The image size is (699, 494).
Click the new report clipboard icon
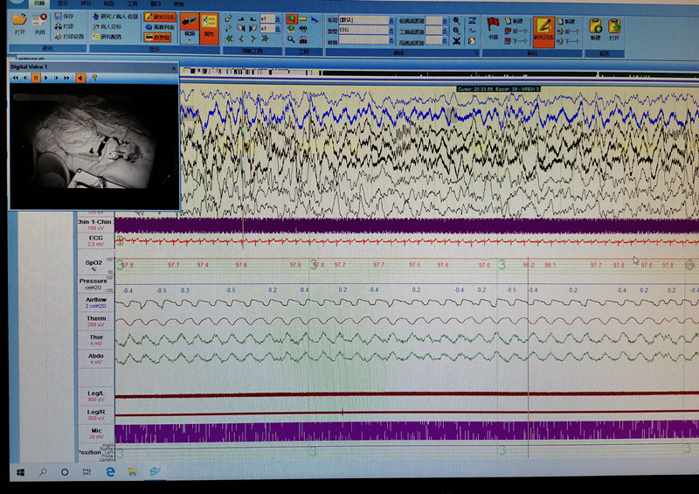tap(594, 25)
